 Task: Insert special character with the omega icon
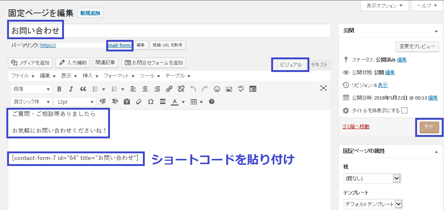click(x=151, y=102)
